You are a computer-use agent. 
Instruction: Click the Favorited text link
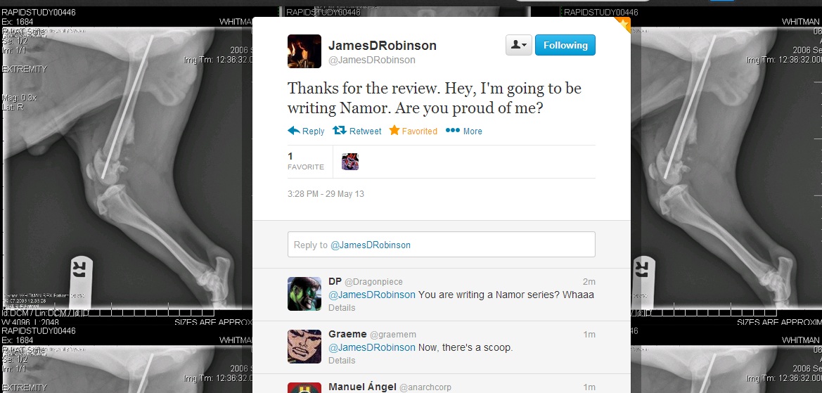(419, 131)
